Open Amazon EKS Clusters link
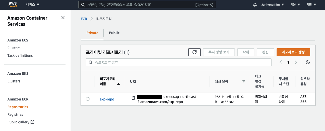Image resolution: width=325 pixels, height=131 pixels. 14,81
